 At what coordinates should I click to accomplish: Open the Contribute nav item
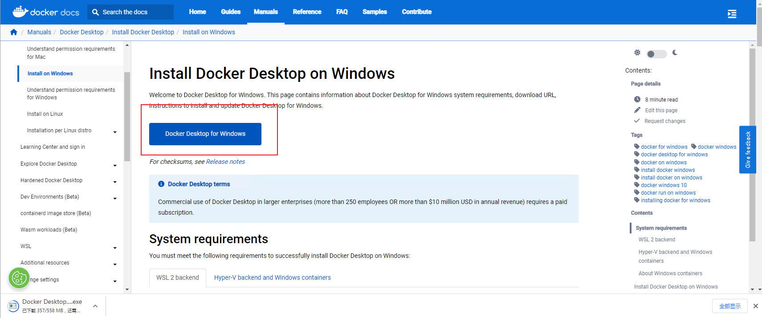tap(417, 12)
